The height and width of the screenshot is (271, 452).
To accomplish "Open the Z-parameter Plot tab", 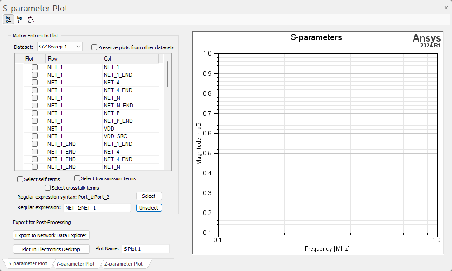I will [x=124, y=263].
